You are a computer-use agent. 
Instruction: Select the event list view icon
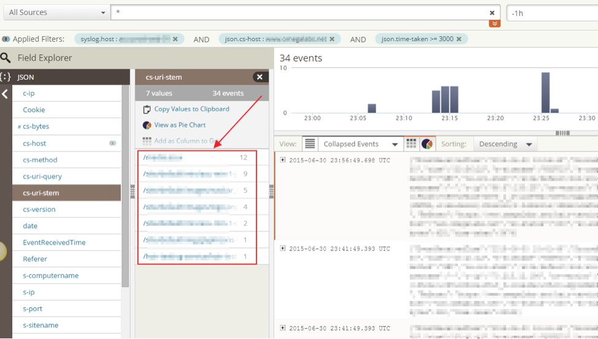[310, 144]
